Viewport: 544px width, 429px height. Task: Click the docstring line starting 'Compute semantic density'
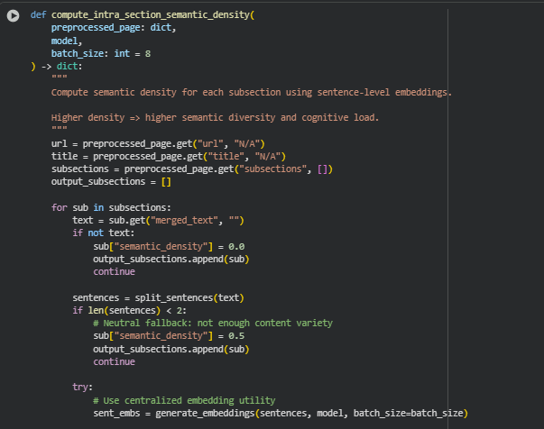[x=250, y=92]
